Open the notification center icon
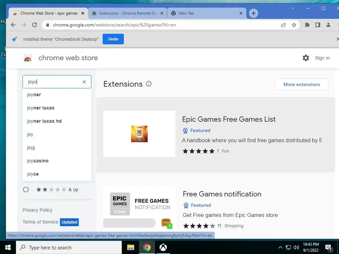The image size is (339, 254). (x=328, y=248)
